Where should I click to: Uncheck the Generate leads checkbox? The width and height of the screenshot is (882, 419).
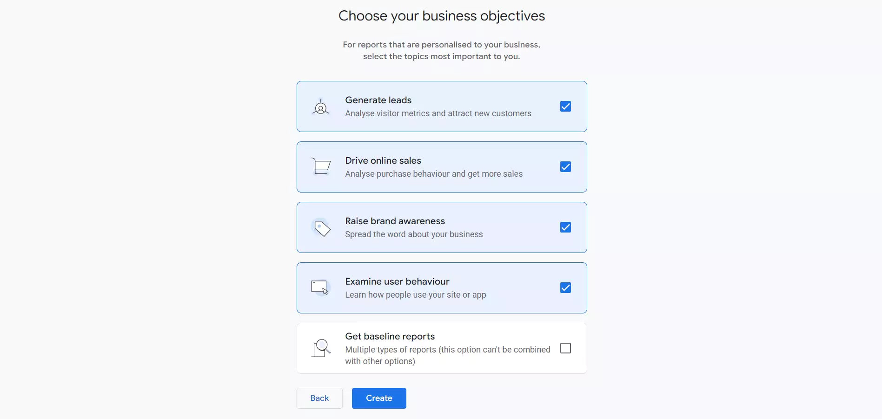[565, 106]
